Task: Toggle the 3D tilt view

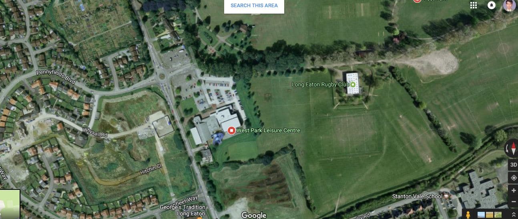Action: point(513,165)
